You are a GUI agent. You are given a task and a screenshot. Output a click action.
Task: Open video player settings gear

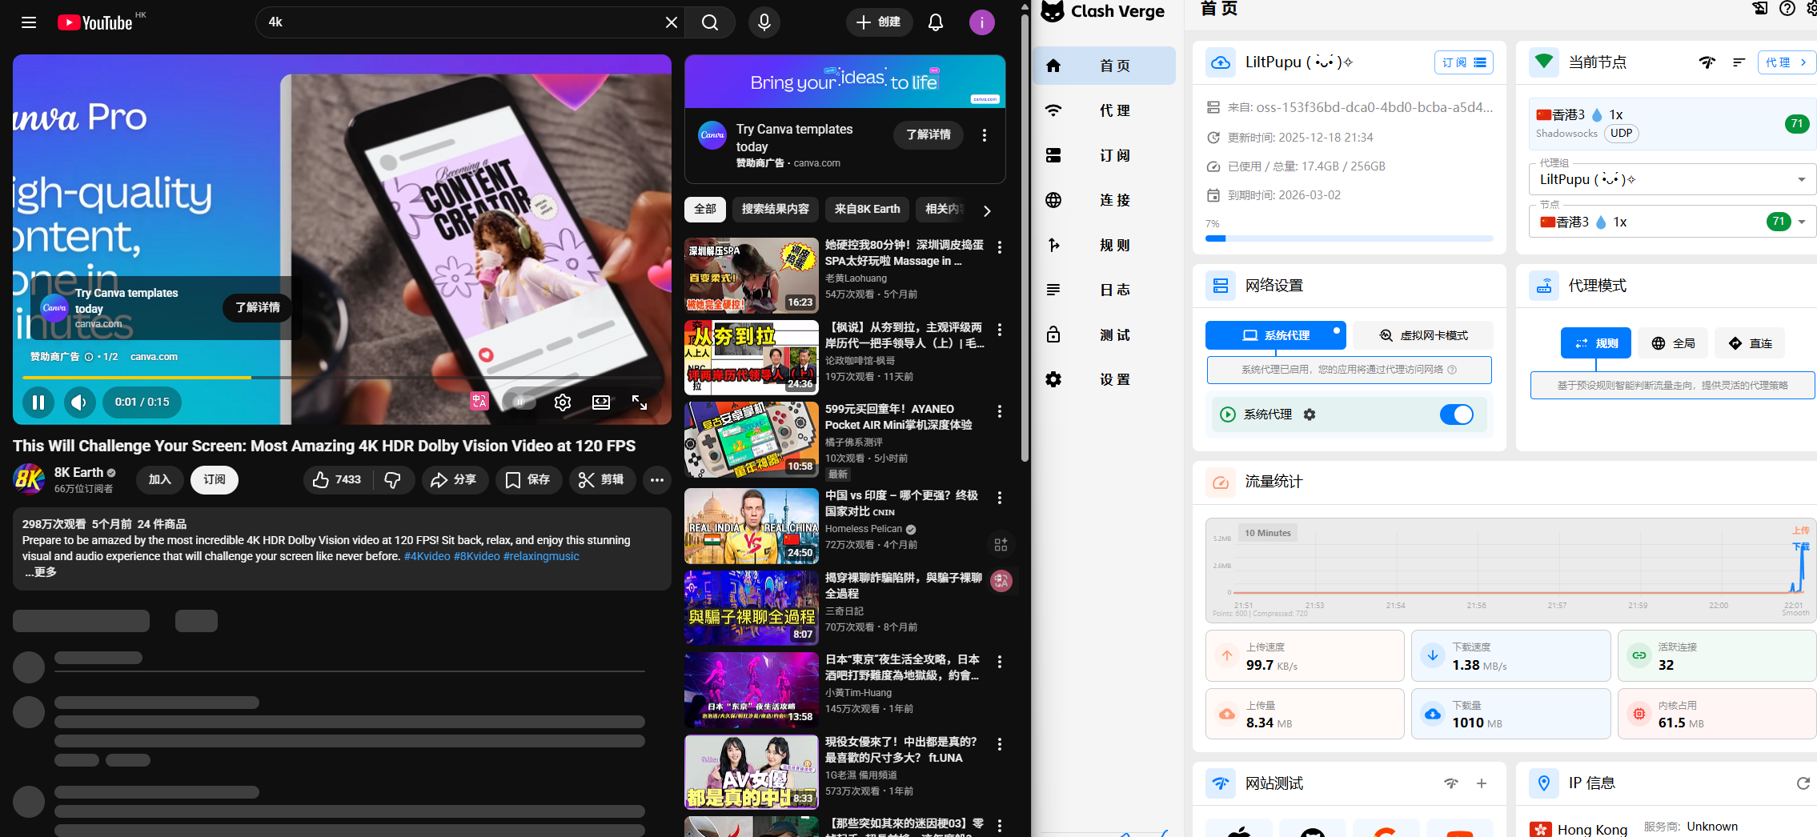pos(563,402)
